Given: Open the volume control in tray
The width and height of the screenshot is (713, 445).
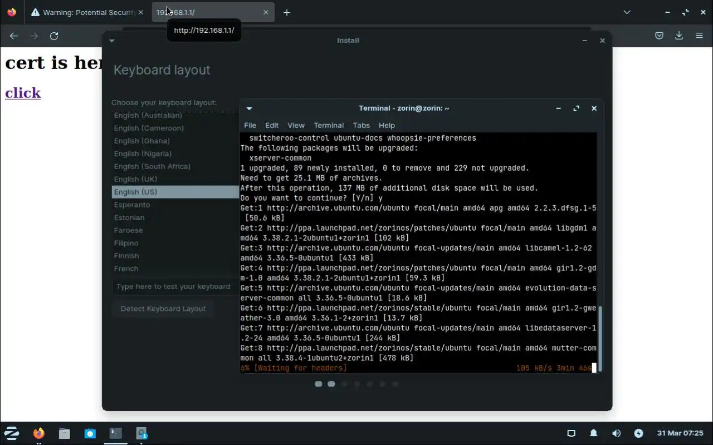Looking at the screenshot, I should [616, 433].
